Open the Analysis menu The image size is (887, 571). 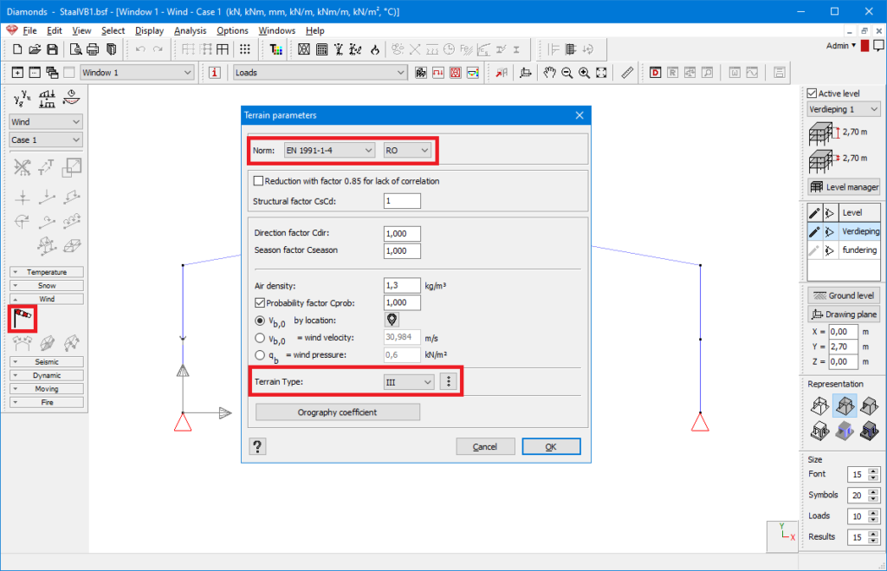[x=190, y=30]
